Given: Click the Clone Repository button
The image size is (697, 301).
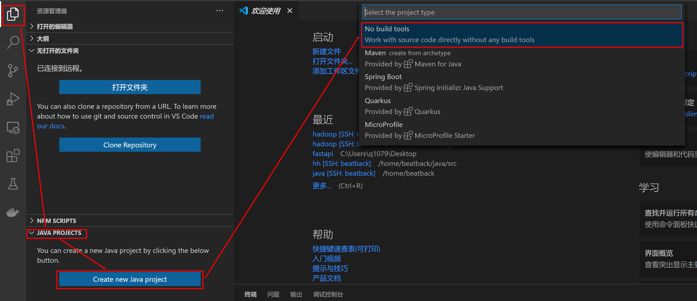Looking at the screenshot, I should pos(130,145).
